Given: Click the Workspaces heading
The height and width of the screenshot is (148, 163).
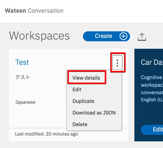Looking at the screenshot, I should pos(39,36).
